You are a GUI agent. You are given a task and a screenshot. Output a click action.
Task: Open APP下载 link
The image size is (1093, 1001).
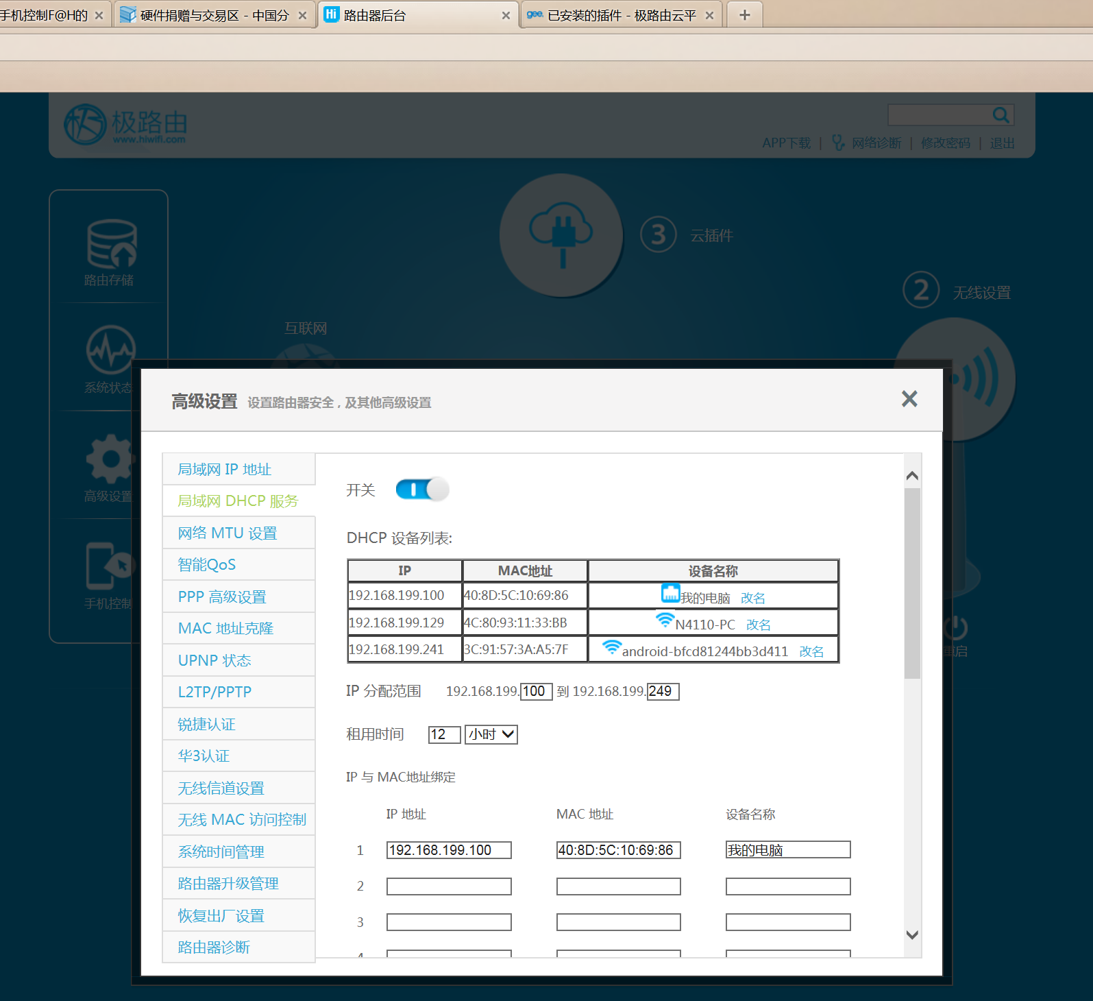tap(786, 143)
